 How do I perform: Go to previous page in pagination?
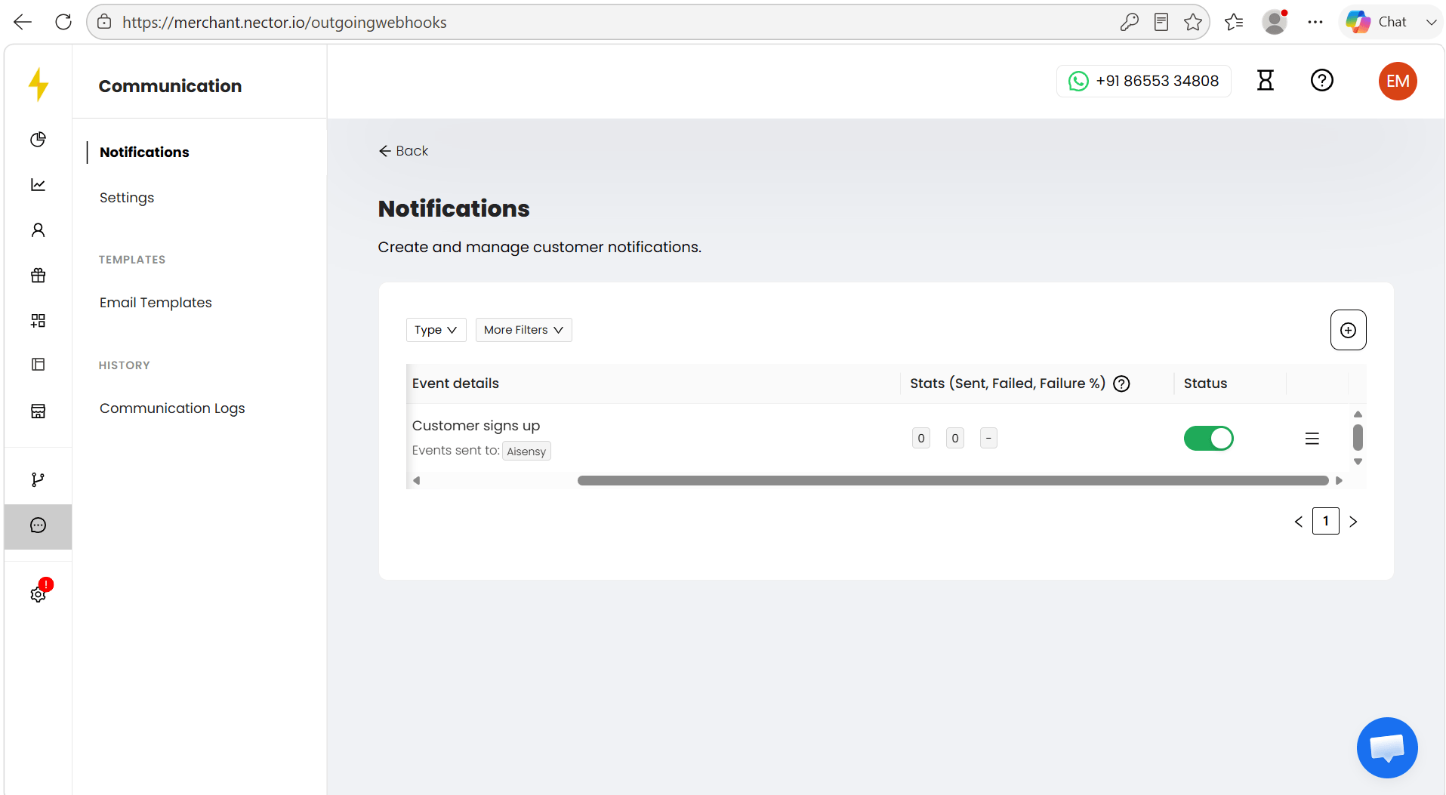click(1299, 522)
